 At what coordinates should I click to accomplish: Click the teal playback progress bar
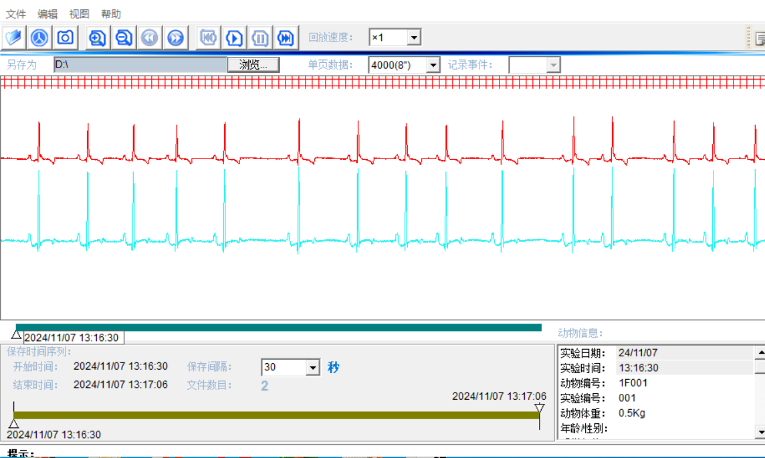[x=278, y=328]
